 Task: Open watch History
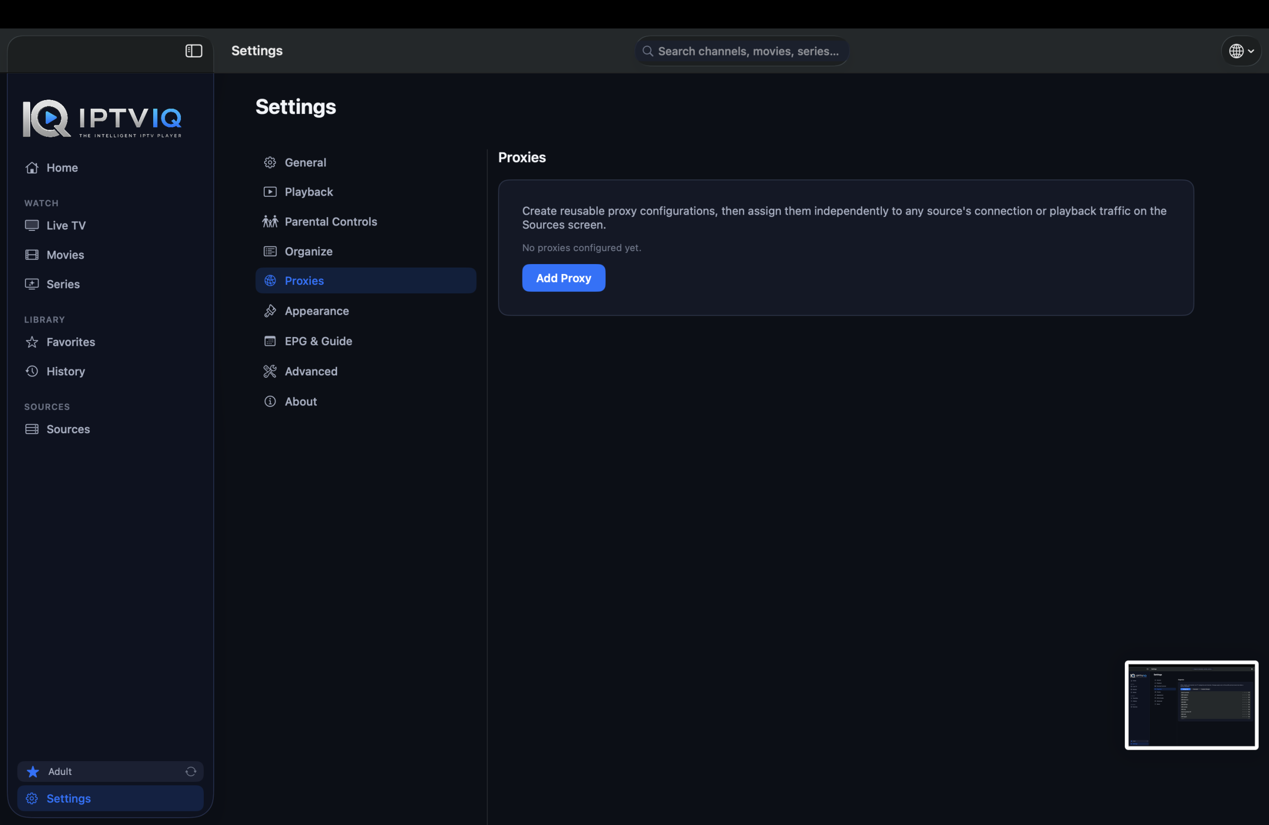pos(111,372)
